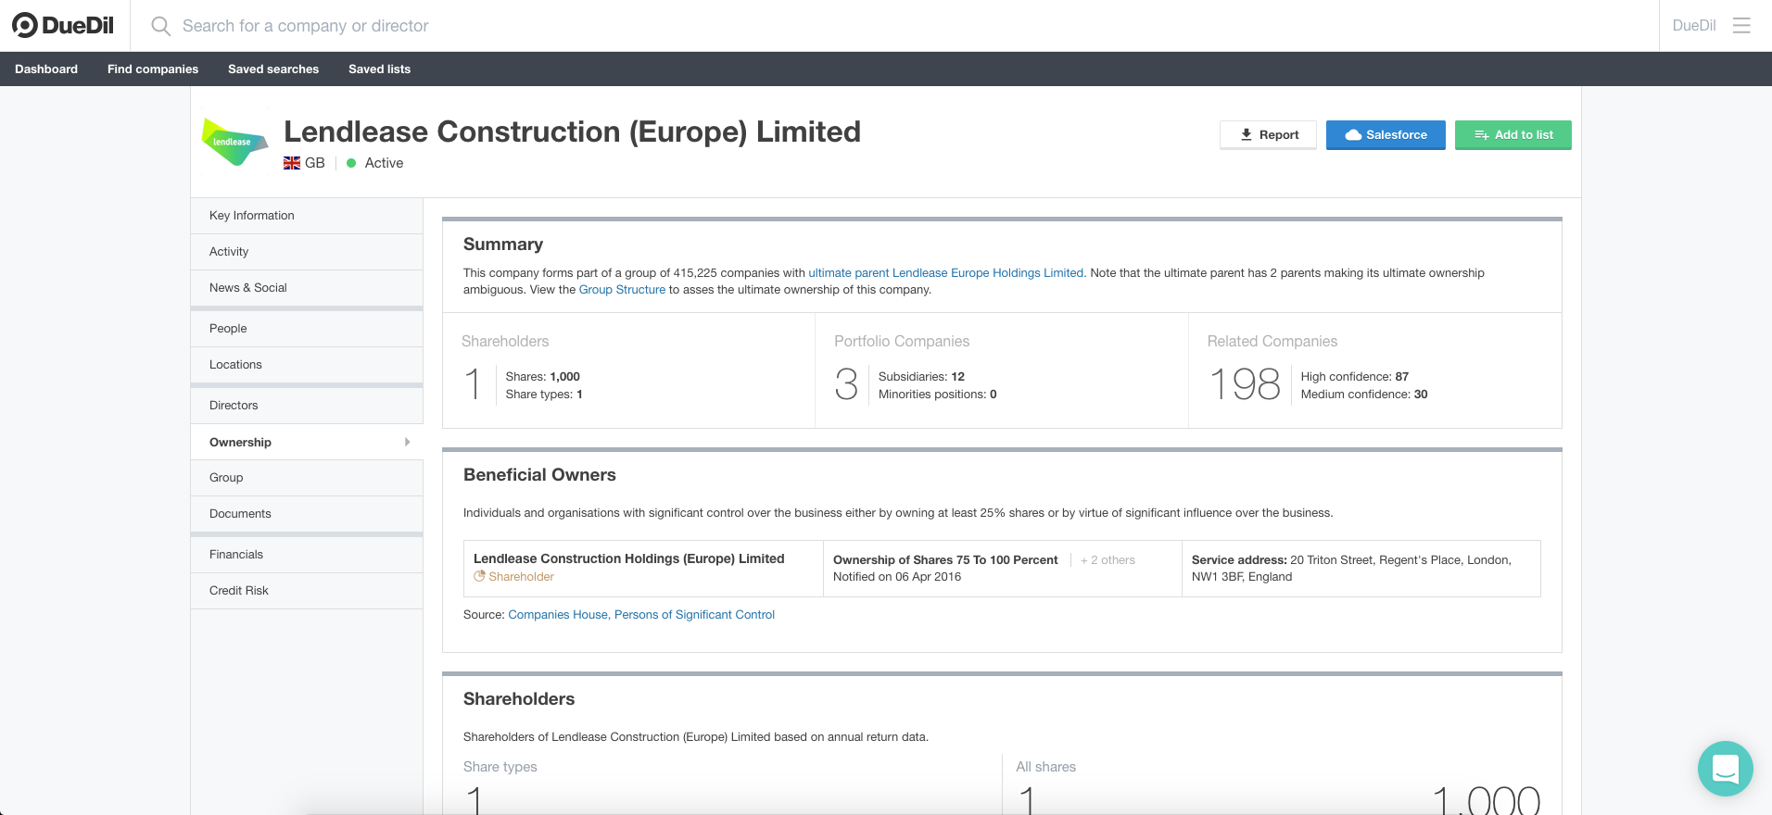
Task: Open the Group section
Action: click(307, 478)
